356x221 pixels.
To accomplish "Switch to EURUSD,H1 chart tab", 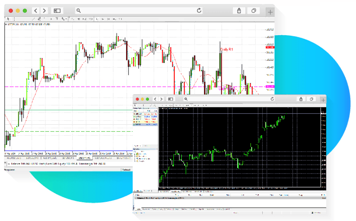I will [32, 158].
